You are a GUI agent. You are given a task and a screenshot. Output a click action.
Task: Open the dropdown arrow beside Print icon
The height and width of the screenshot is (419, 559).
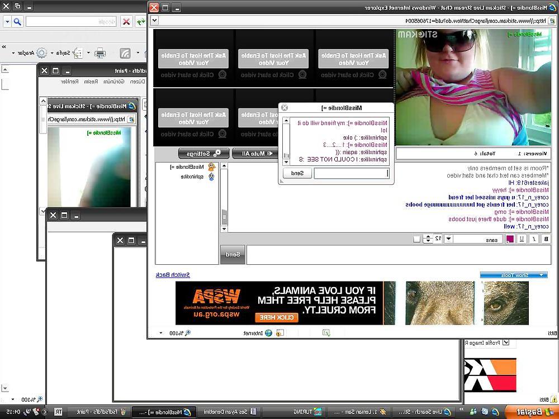88,53
